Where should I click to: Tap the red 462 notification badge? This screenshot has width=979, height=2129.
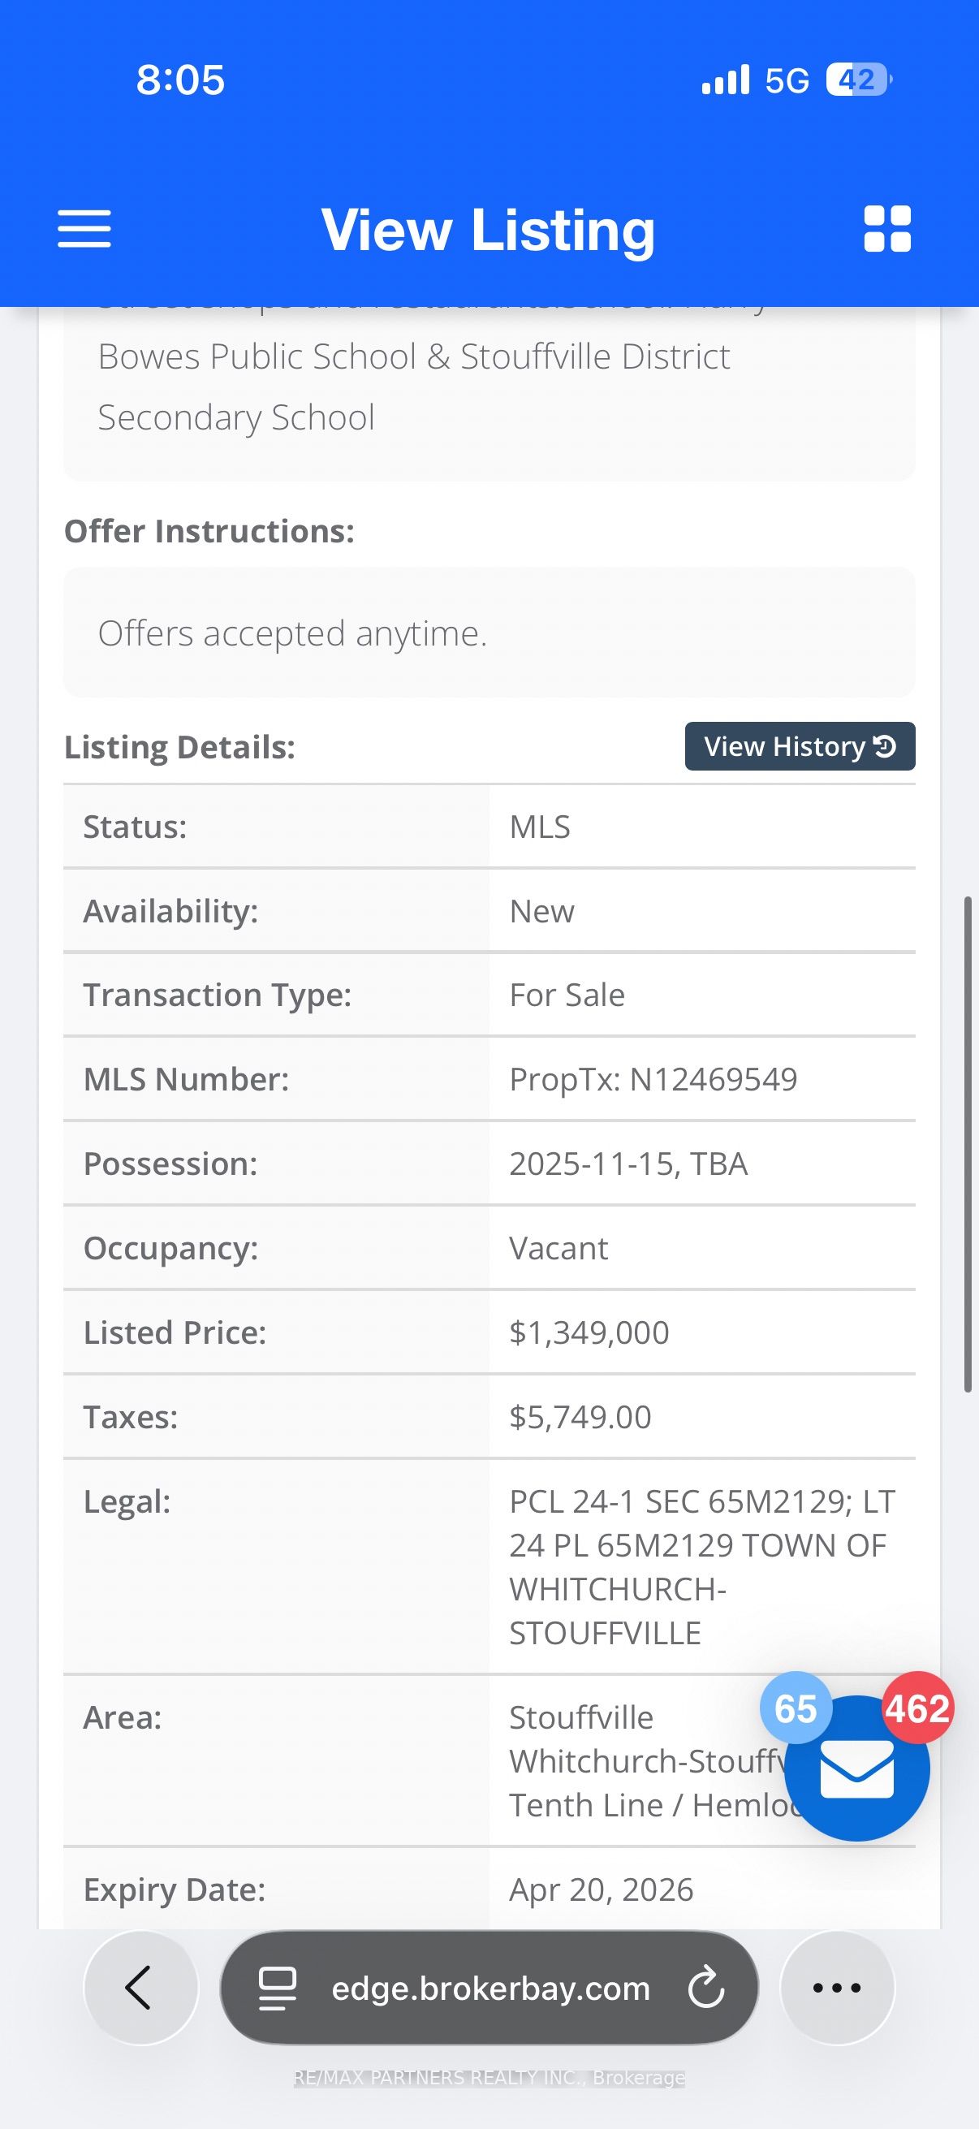point(917,1708)
